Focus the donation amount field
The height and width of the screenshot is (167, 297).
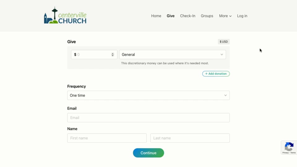coord(93,54)
